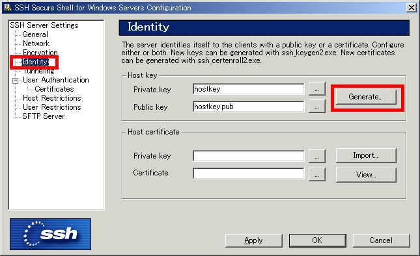The image size is (420, 256).
Task: Click the title bar application icon
Action: click(8, 8)
